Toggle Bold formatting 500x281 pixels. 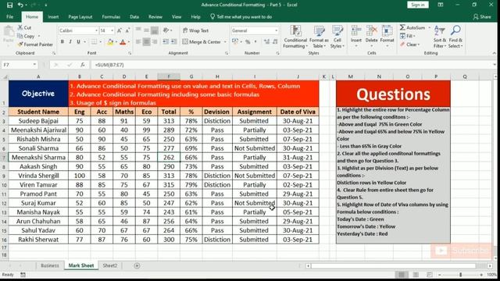(62, 41)
